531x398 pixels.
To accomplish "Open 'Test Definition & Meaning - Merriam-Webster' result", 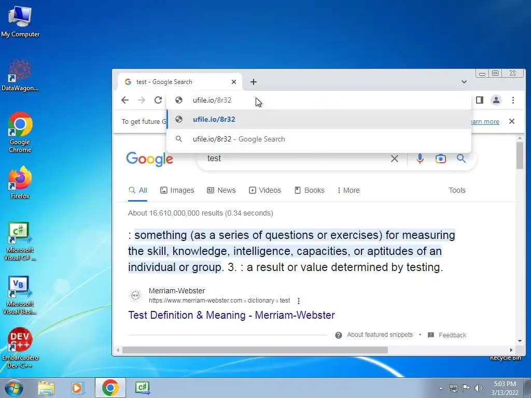I will [x=231, y=315].
